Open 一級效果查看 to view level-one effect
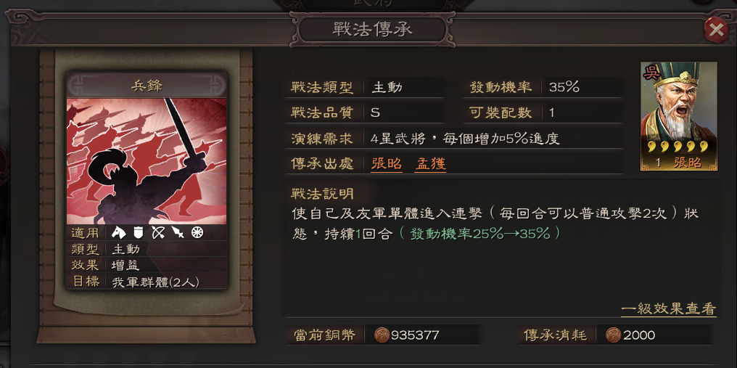The image size is (737, 368). pos(668,309)
